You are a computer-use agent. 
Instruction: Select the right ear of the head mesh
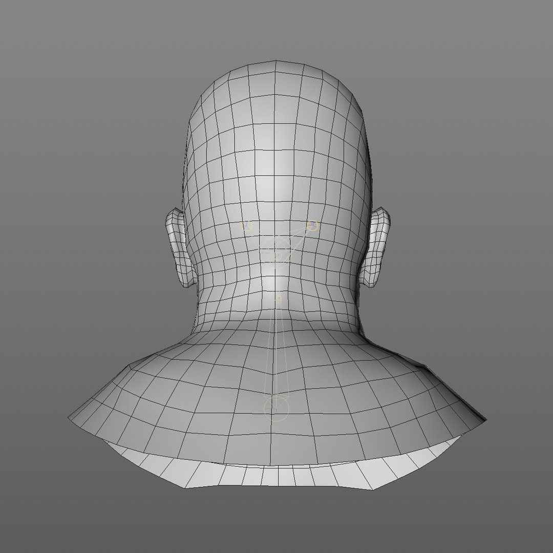click(375, 246)
